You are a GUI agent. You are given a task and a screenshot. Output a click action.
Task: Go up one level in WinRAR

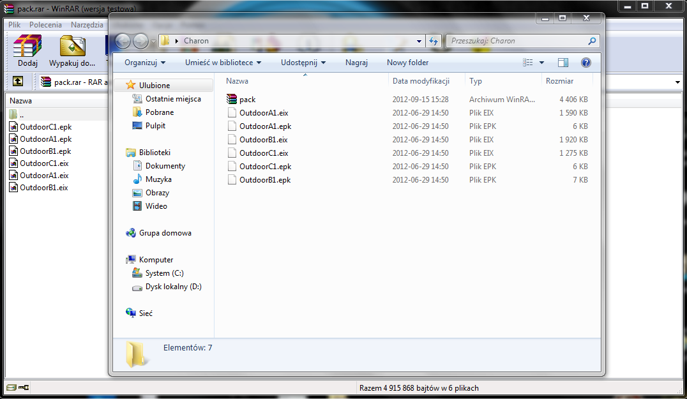click(x=17, y=82)
